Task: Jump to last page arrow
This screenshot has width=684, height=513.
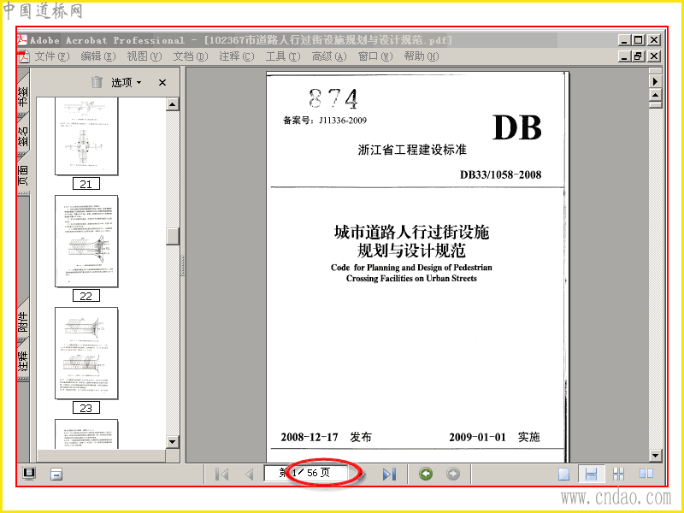Action: 389,474
